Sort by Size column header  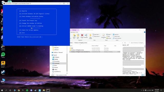coord(115,46)
